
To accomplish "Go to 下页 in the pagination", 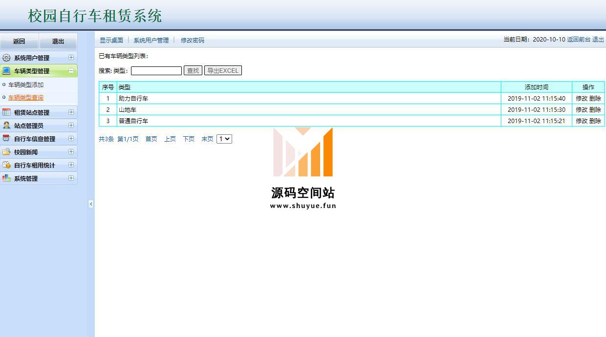I will 189,139.
